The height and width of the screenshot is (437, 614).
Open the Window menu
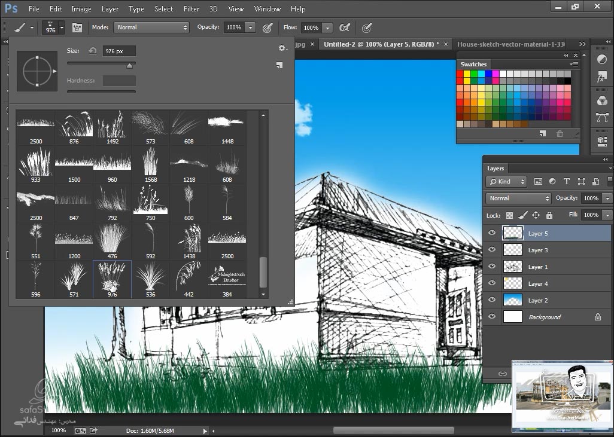268,8
